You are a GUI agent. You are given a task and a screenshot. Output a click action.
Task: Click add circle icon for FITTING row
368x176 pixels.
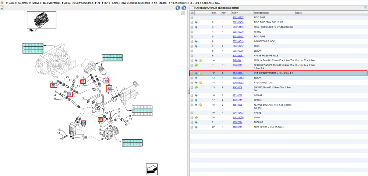[x=192, y=32]
